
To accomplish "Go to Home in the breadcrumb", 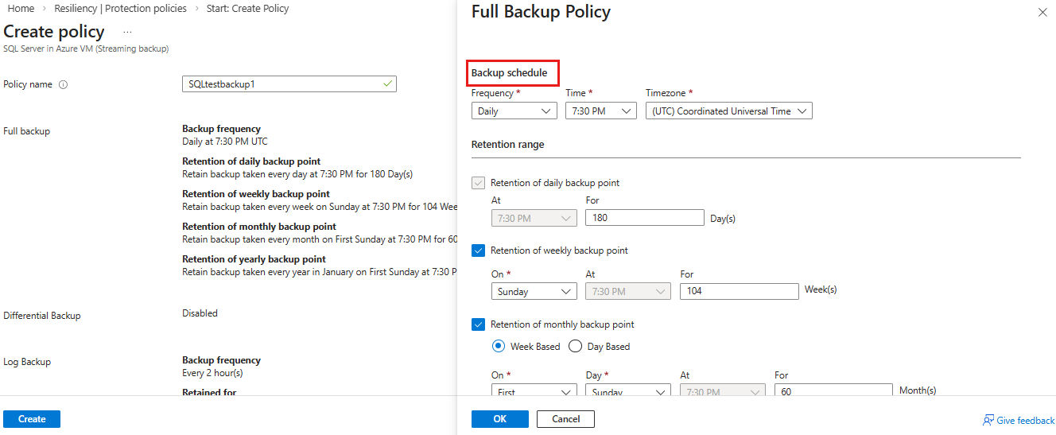I will tap(21, 9).
